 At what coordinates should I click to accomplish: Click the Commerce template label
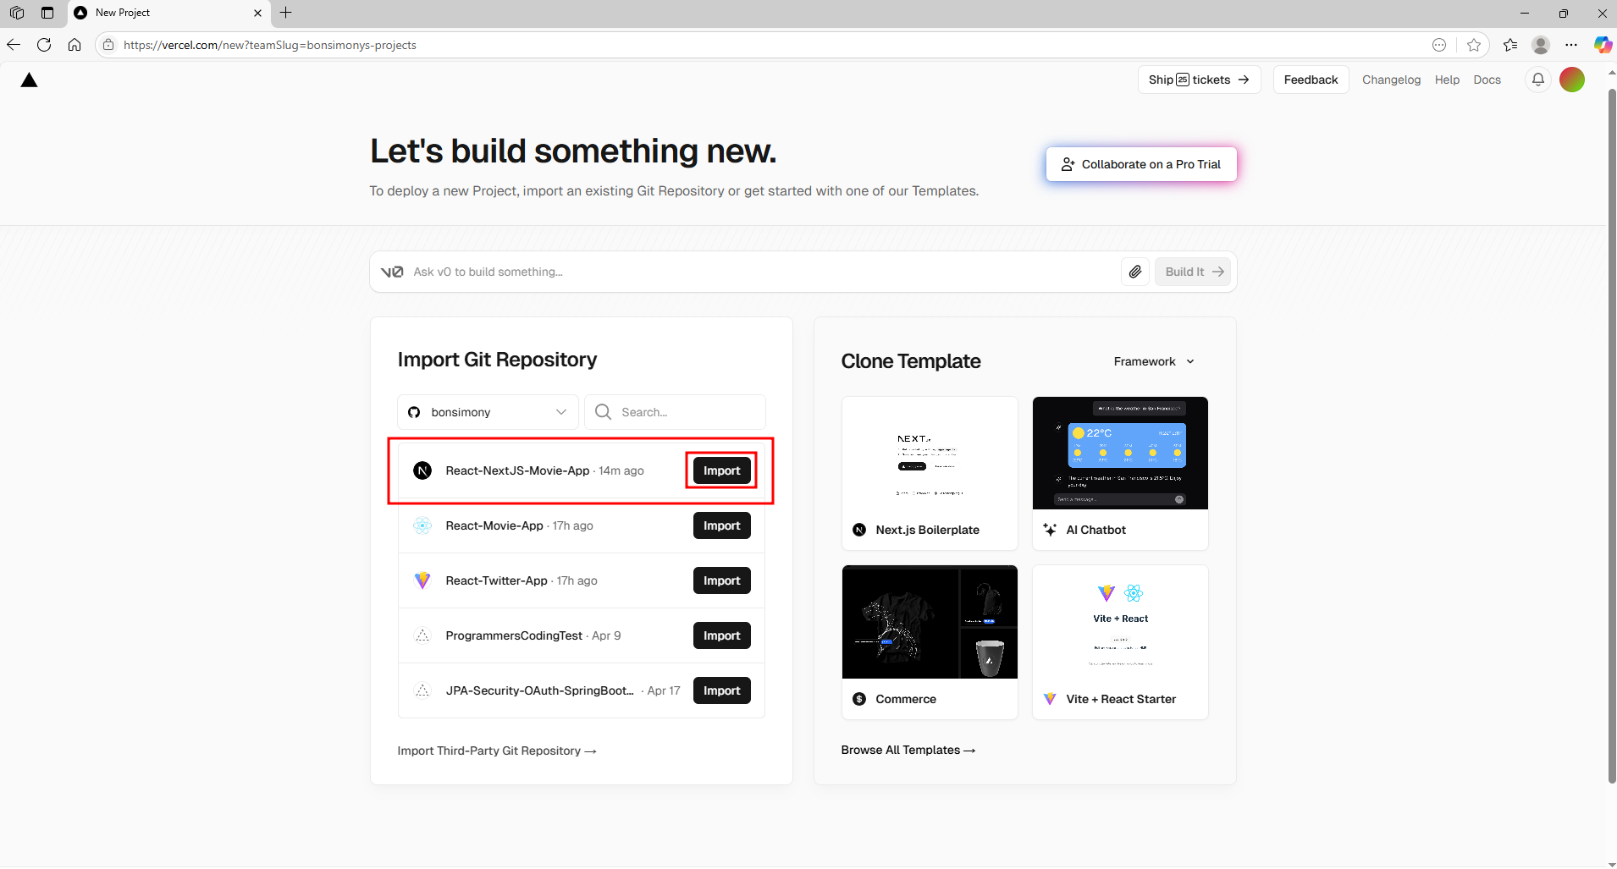906,699
